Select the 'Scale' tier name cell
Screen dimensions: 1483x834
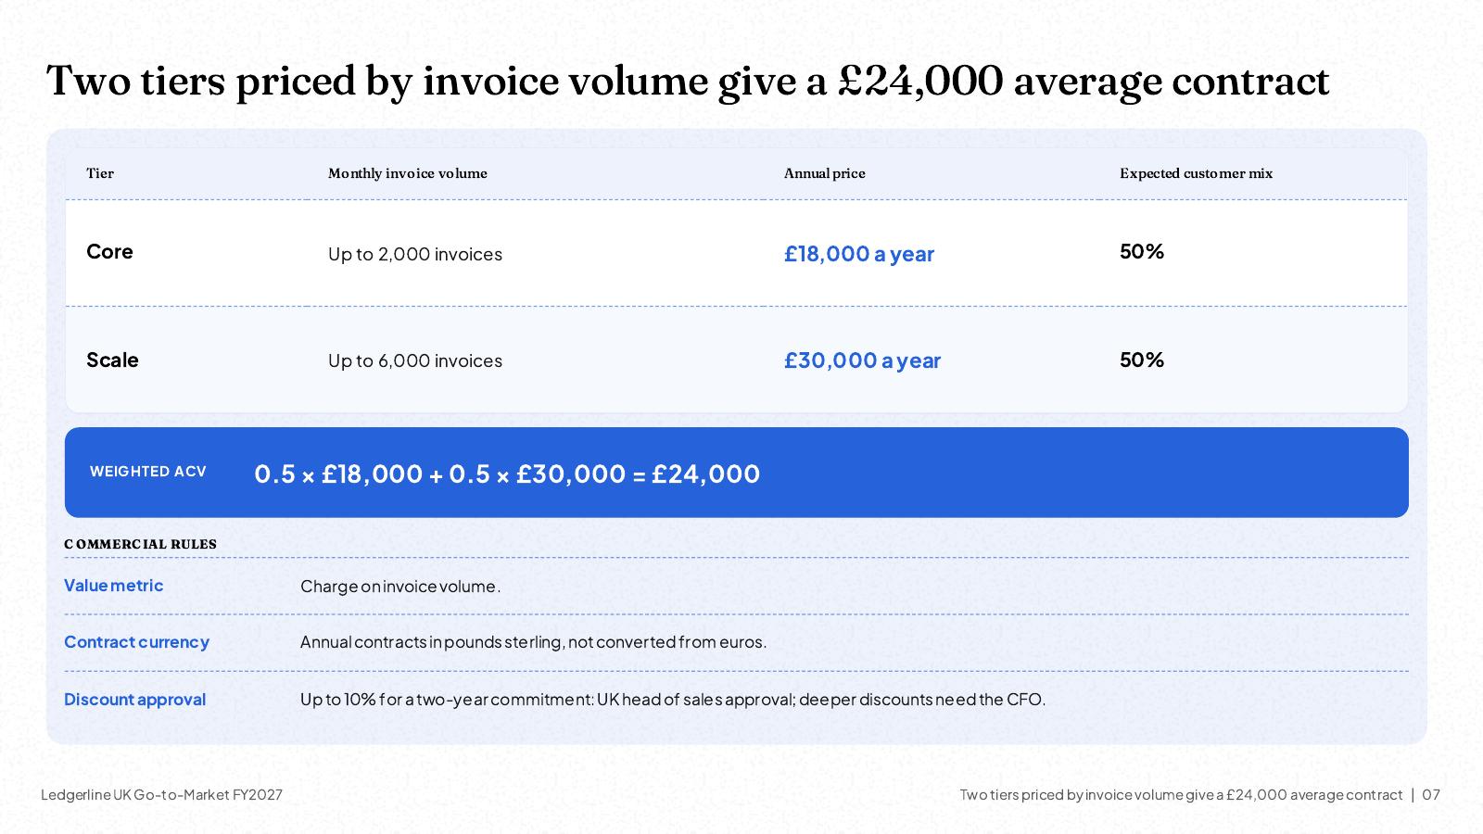[x=112, y=360]
